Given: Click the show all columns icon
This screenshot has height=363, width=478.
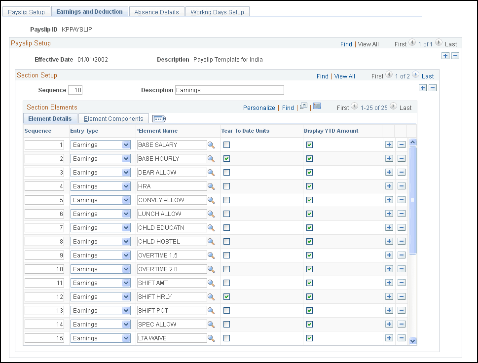Looking at the screenshot, I should (x=159, y=119).
